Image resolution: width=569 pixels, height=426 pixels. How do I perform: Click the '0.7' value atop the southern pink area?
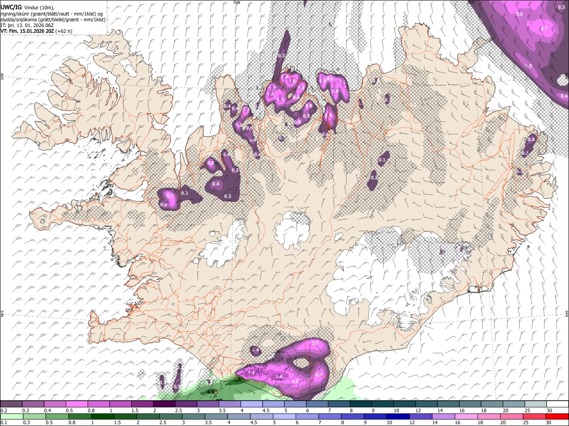point(315,343)
